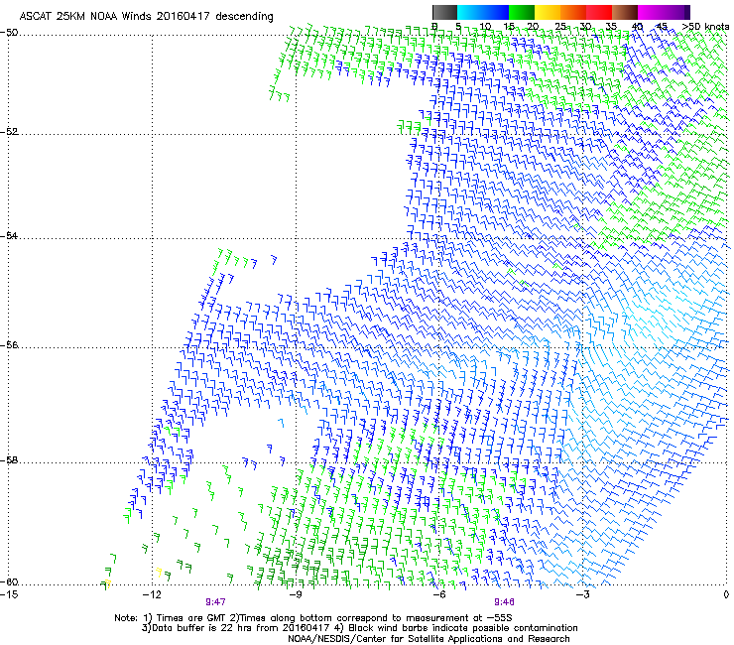Image resolution: width=734 pixels, height=645 pixels.
Task: Select the orange 25-30 knot legend segment
Action: tap(573, 12)
